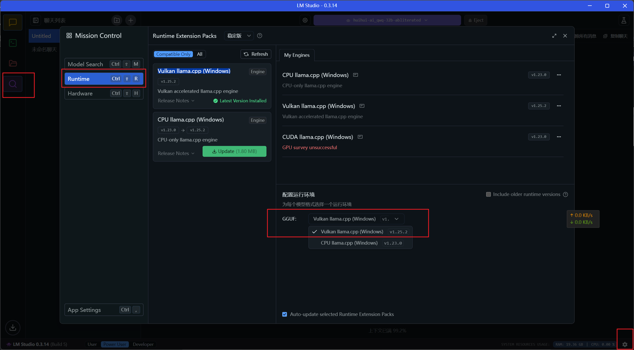
Task: Switch UI mode to Developer
Action: click(x=143, y=344)
